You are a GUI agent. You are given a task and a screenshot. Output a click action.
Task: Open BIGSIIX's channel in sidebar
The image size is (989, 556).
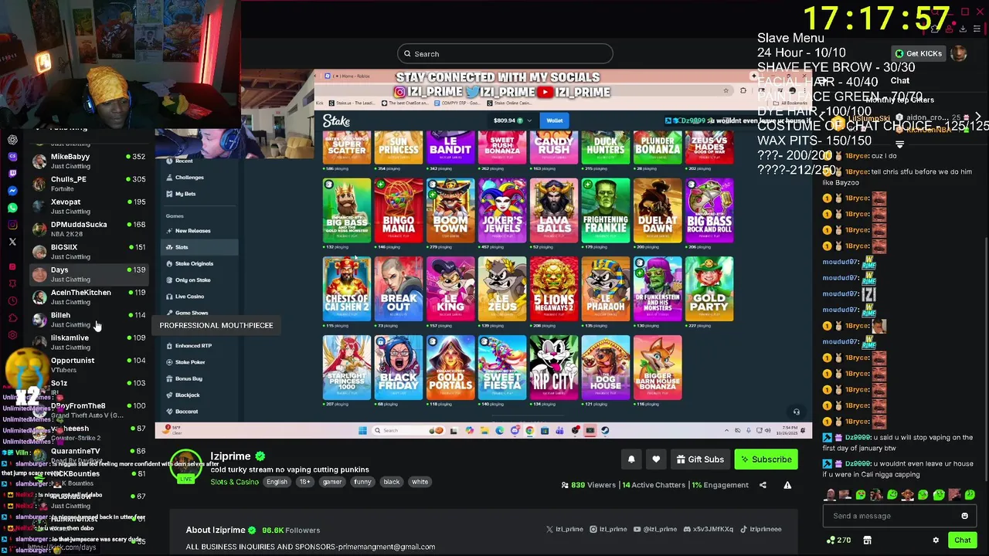pyautogui.click(x=89, y=252)
